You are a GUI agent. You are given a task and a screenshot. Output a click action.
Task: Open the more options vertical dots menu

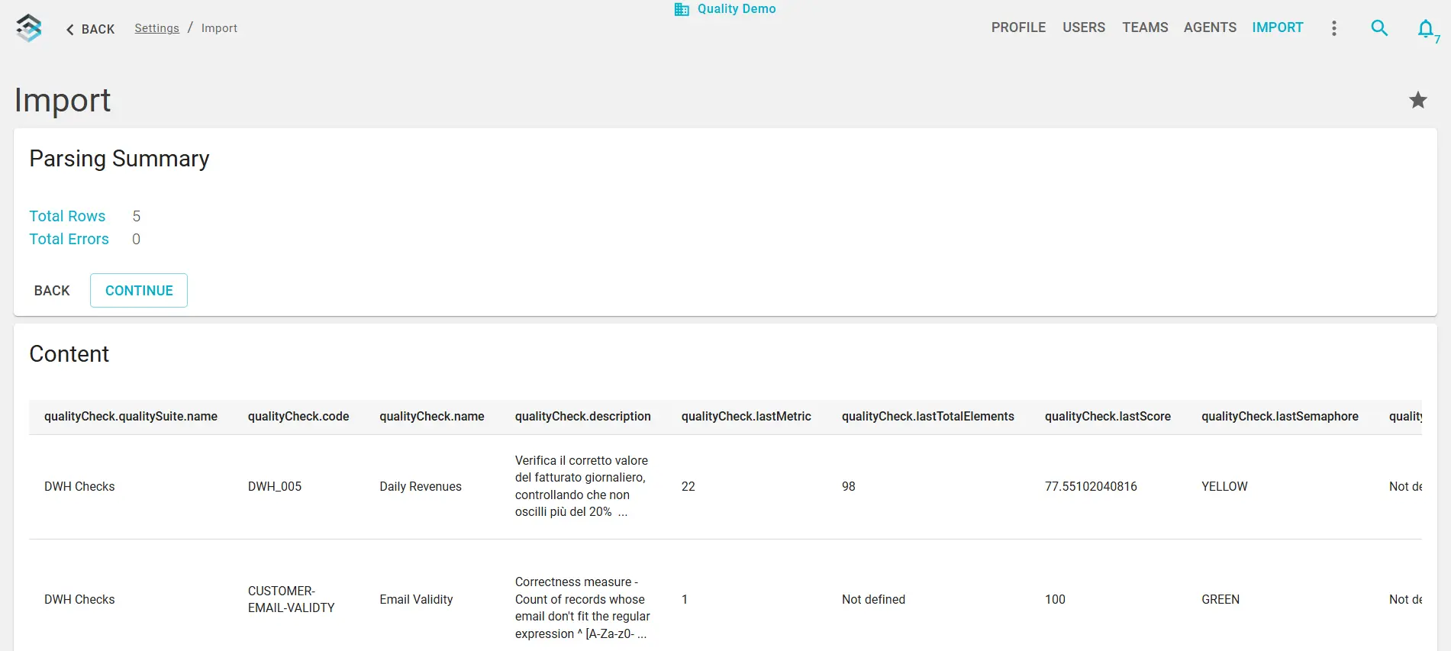pos(1333,28)
